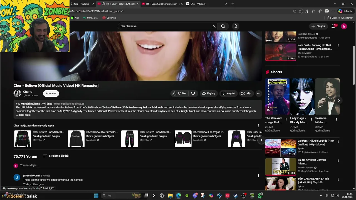Open the Edge profile icon
This screenshot has width=356, height=200.
[327, 11]
